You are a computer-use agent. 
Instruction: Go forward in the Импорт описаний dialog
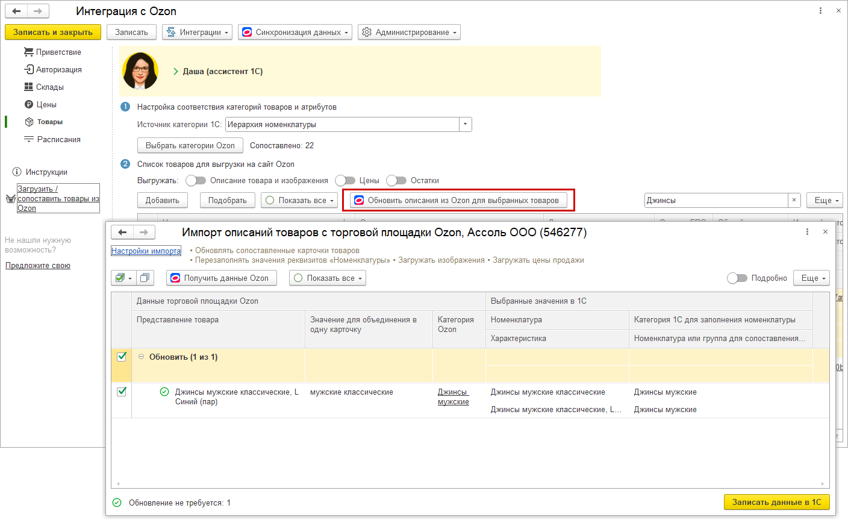(x=144, y=232)
